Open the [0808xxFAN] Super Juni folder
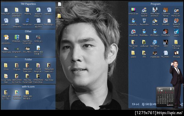This screenshot has height=116, width=184. pyautogui.click(x=28, y=68)
